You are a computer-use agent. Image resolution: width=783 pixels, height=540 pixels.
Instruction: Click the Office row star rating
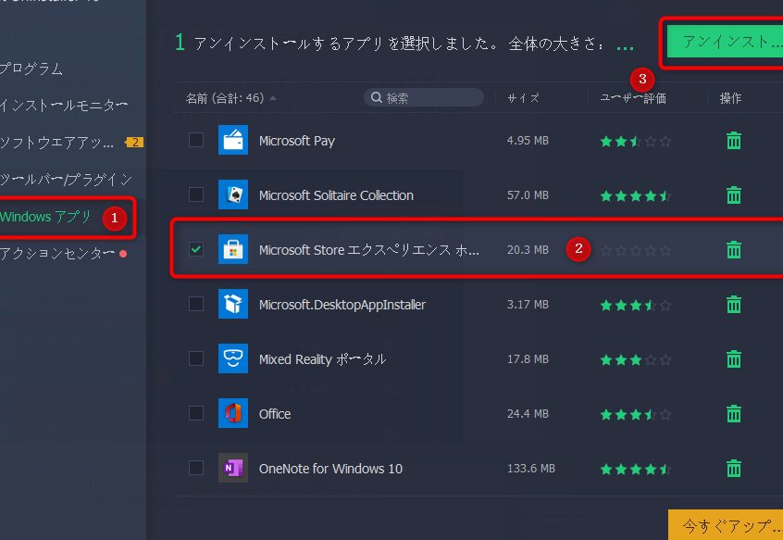(635, 415)
